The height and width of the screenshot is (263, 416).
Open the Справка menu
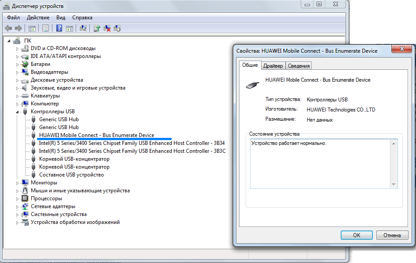coord(82,18)
